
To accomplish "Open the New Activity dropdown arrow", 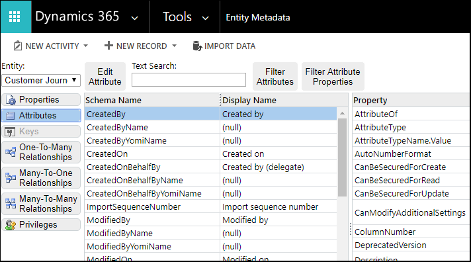I will coord(85,46).
